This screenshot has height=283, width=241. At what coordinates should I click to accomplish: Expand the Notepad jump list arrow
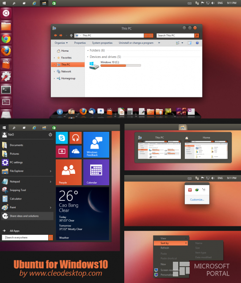[x=50, y=182]
